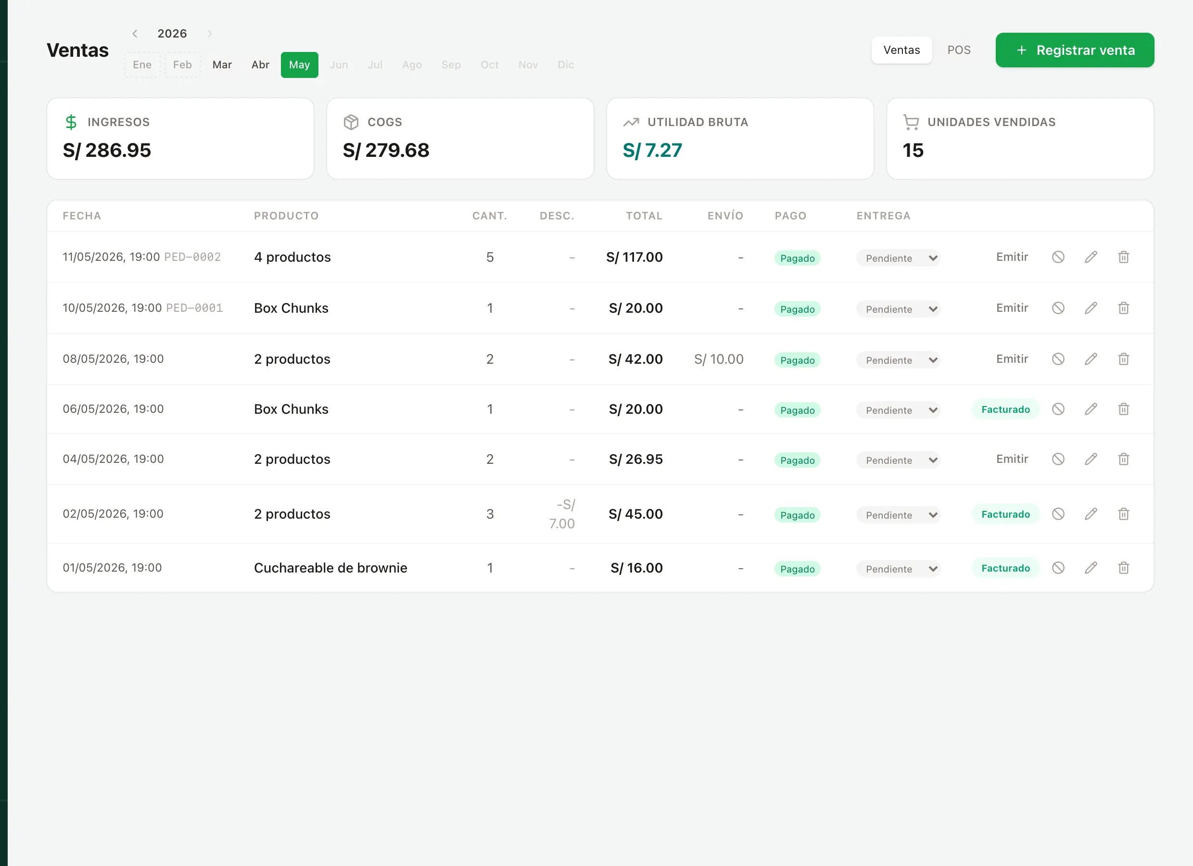Change delivery status of 02/05/2026 sale
Image resolution: width=1193 pixels, height=866 pixels.
click(x=899, y=515)
